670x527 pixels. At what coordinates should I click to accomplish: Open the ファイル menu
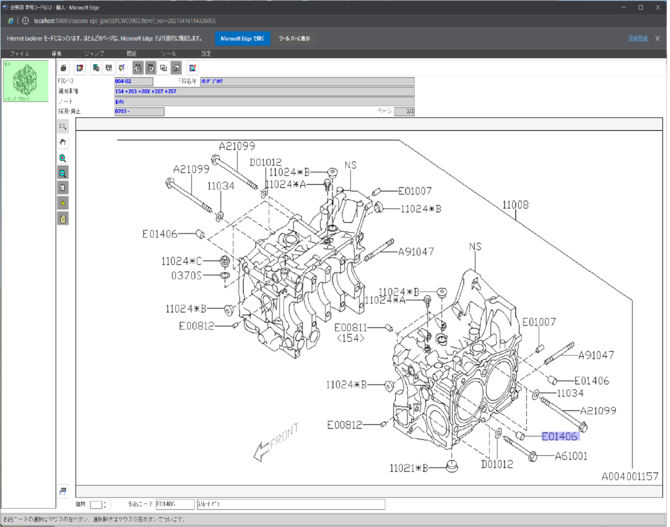pos(20,54)
